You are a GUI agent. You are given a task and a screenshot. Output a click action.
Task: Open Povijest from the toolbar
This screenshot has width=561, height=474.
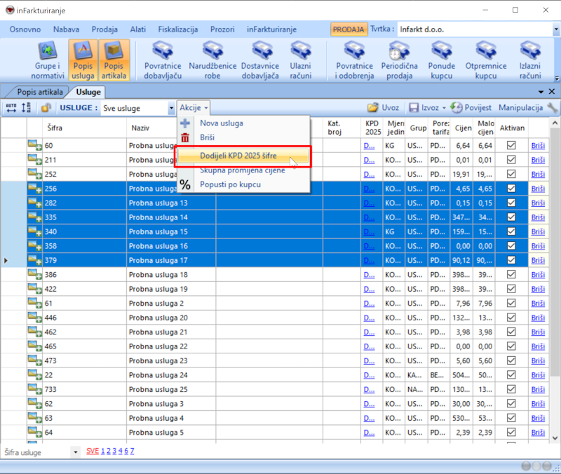point(471,108)
